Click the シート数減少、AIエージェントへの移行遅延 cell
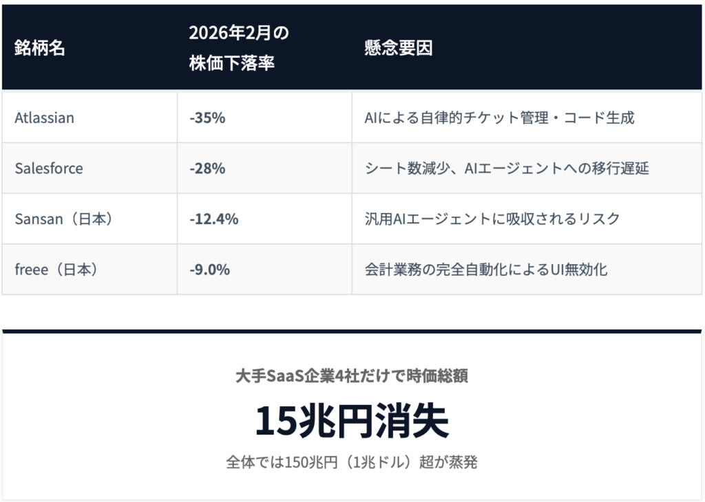 pyautogui.click(x=507, y=168)
